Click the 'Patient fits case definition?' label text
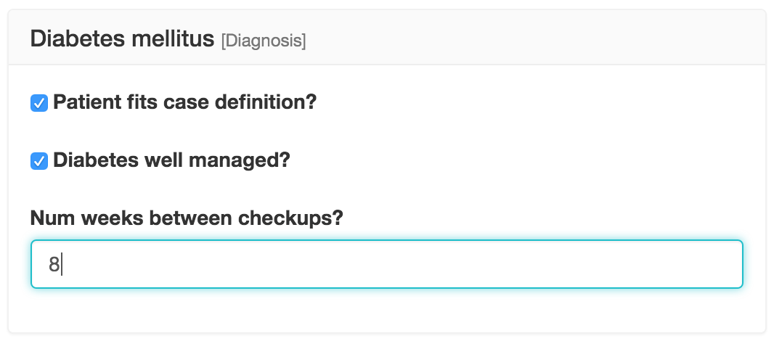Screen dimensions: 774x341 pyautogui.click(x=185, y=102)
